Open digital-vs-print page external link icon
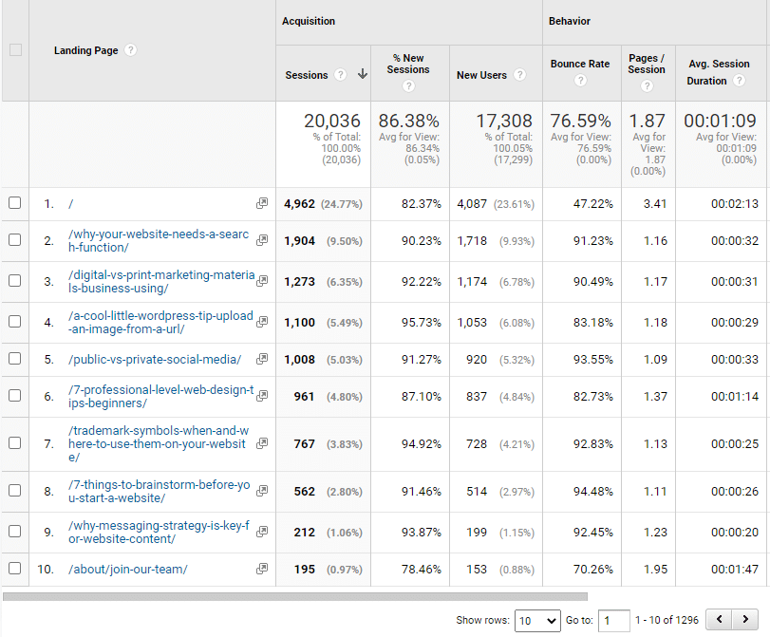Screen dimensions: 770x637 tap(262, 281)
